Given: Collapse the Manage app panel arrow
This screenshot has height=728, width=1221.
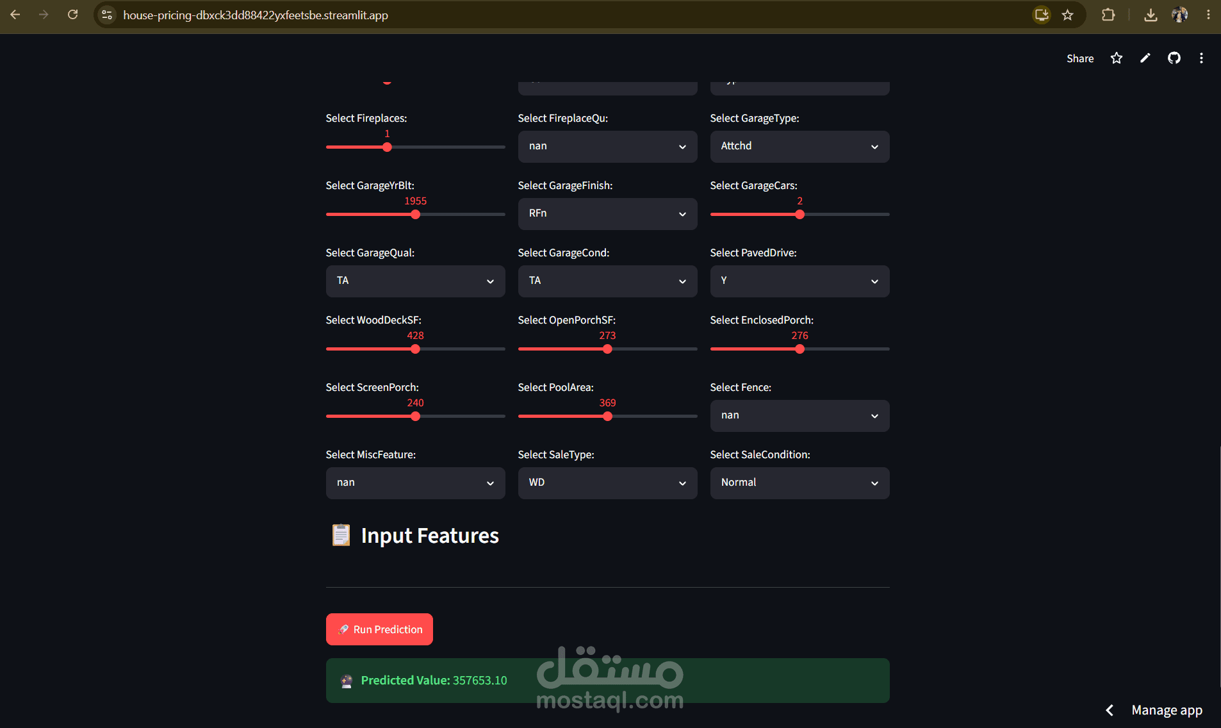Looking at the screenshot, I should point(1110,710).
